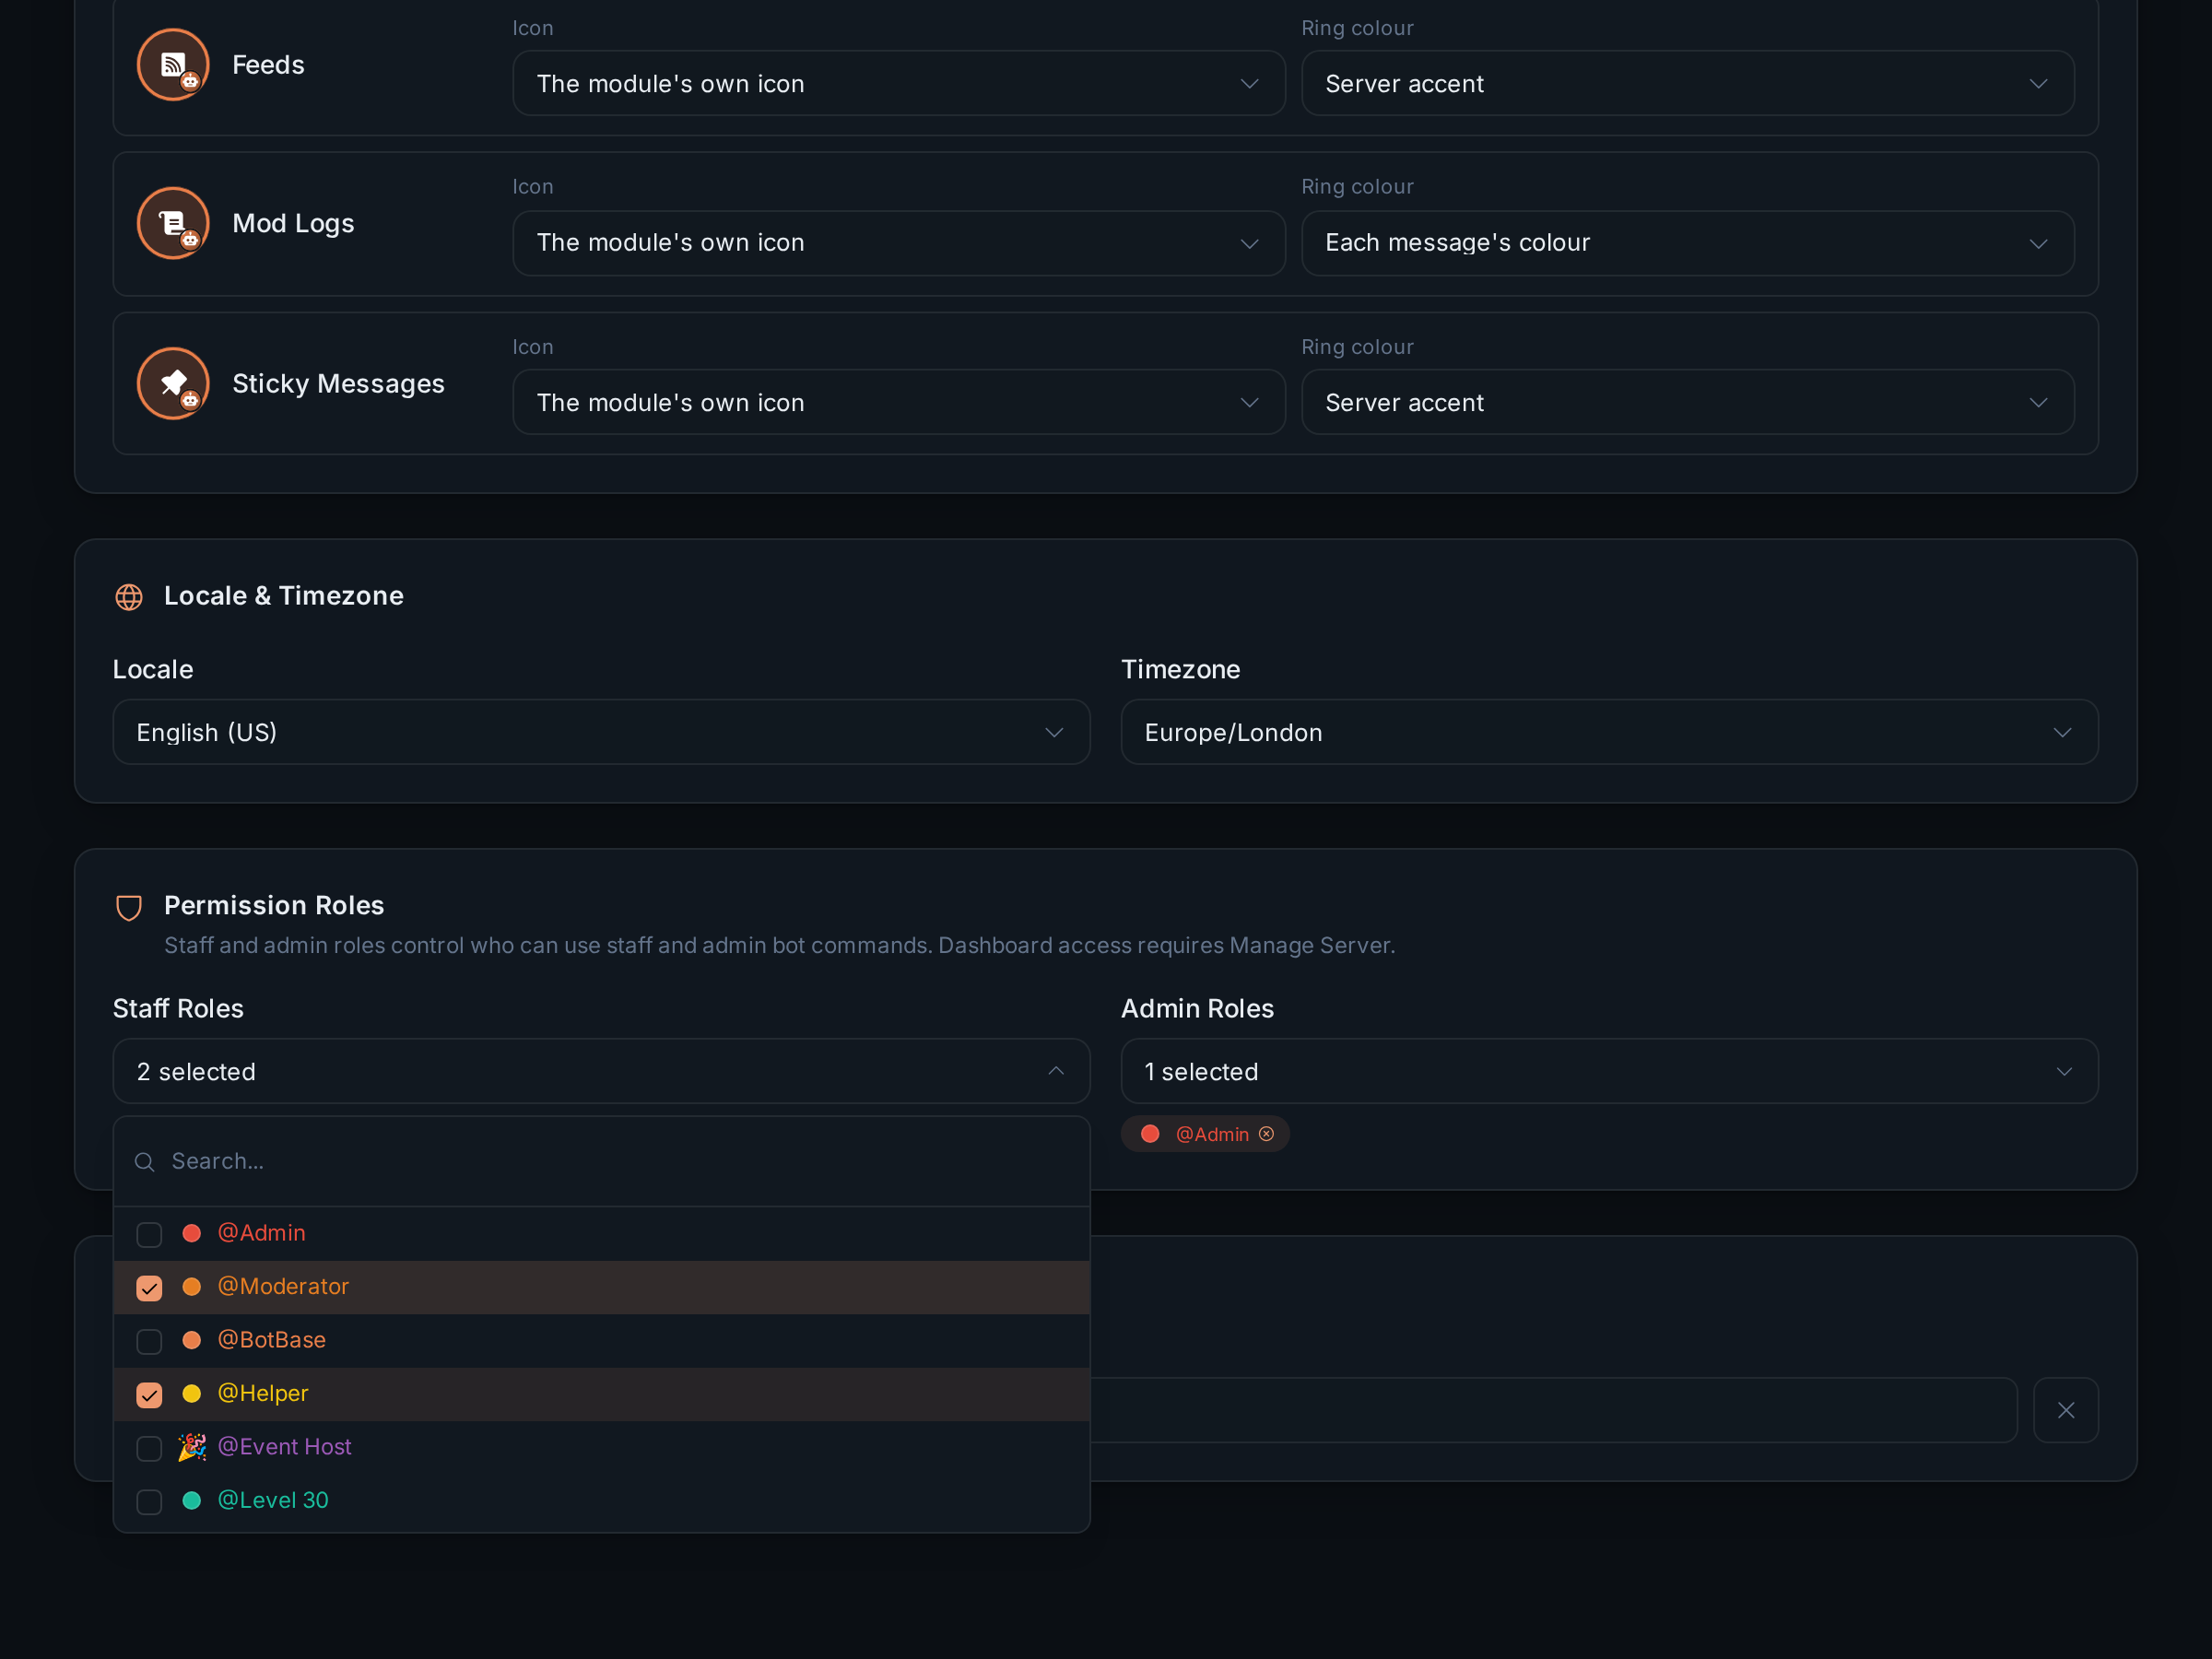This screenshot has height=1659, width=2212.
Task: Click the magnifier icon in the role search
Action: 145,1162
